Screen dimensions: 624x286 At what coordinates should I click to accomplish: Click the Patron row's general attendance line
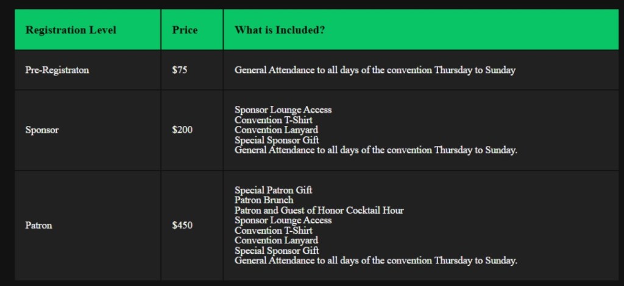(375, 260)
